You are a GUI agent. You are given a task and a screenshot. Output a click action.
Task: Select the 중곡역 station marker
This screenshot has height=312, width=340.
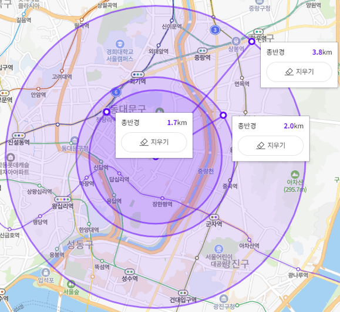(230, 180)
